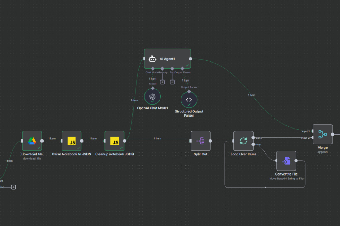Screen dimensions: 340x226
Task: Click the '1 item' label between Cleanup and Split Out
Action: (x=157, y=139)
